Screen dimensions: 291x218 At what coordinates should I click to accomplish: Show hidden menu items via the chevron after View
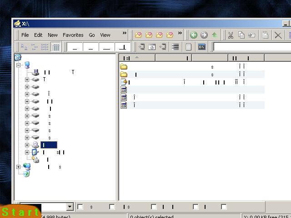click(x=125, y=33)
